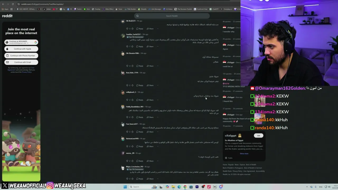Open more options on Real_Aide_7719 comment
The width and height of the screenshot is (338, 190).
[x=158, y=85]
